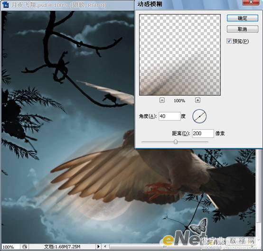Click the 角度 angle input field
This screenshot has height=251, width=263.
169,116
